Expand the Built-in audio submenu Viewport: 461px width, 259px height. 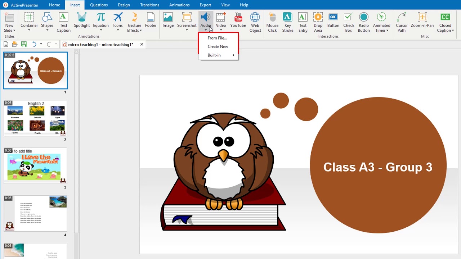coord(218,55)
